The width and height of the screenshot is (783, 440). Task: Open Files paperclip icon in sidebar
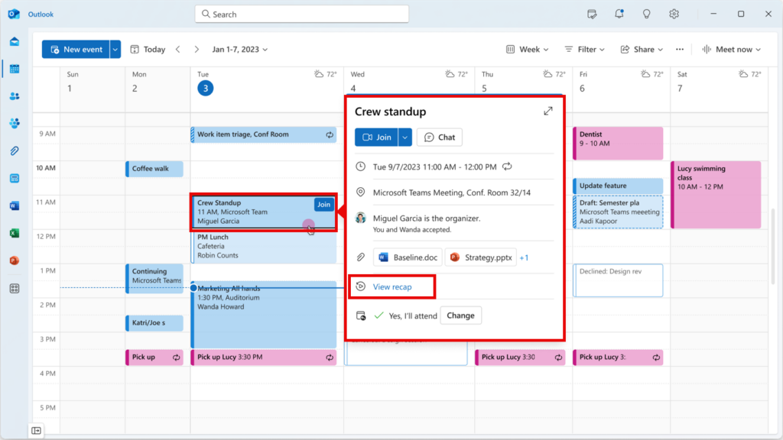point(15,150)
